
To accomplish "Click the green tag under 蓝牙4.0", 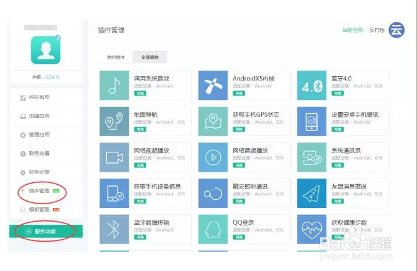I will [338, 93].
